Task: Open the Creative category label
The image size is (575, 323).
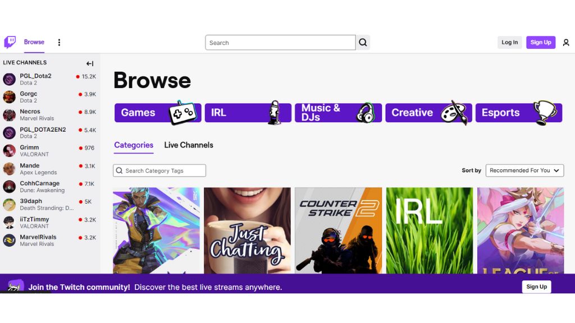Action: click(412, 113)
